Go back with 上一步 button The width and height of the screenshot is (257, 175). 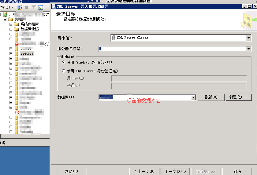(x=144, y=171)
